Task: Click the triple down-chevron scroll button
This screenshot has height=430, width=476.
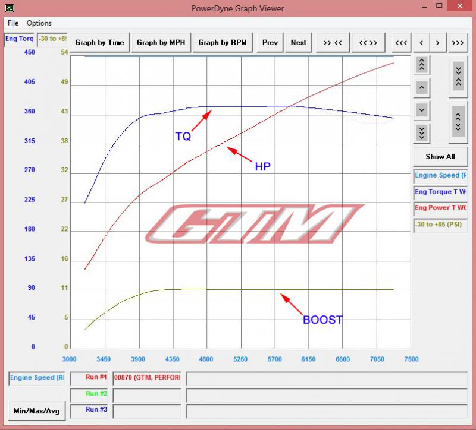Action: click(422, 133)
